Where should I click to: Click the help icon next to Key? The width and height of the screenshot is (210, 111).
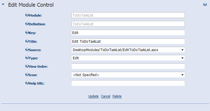click(27, 32)
